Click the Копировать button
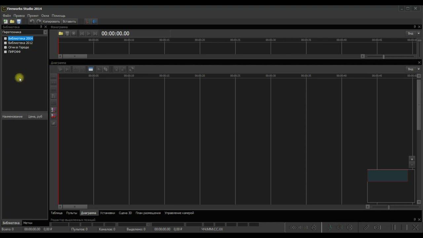Screen dimensions: 423x238 pyautogui.click(x=51, y=21)
